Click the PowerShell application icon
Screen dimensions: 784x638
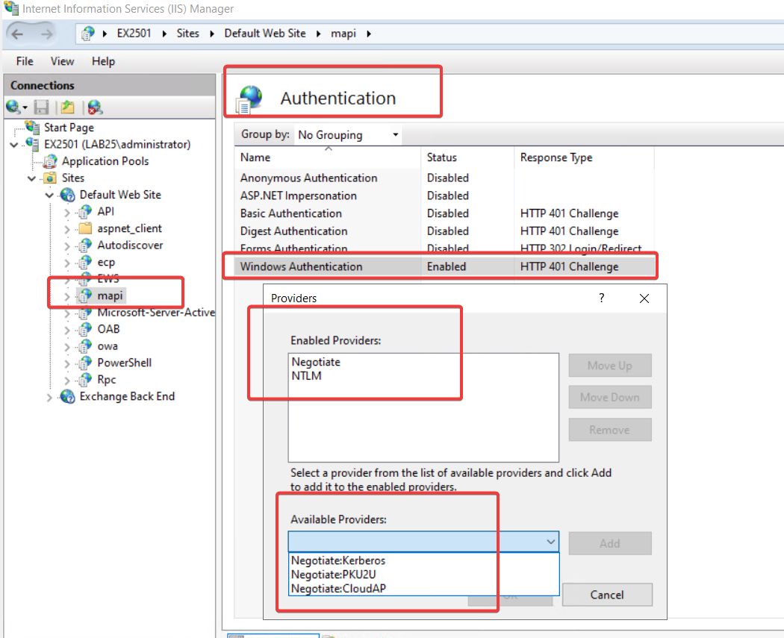[86, 362]
